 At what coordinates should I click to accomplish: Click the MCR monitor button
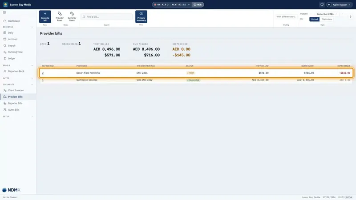click(x=198, y=4)
